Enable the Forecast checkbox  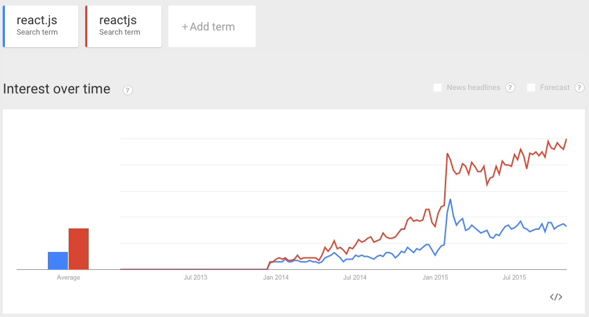[531, 88]
